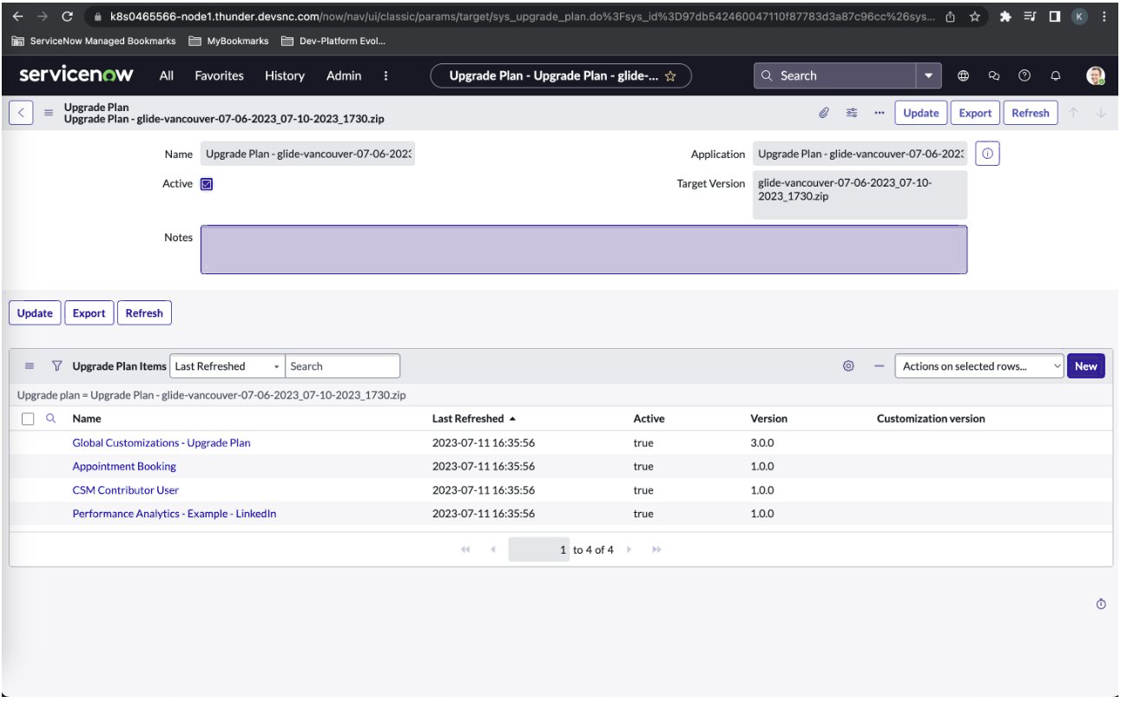Open Actions on selected rows dropdown
Viewport: 1127px width, 703px height.
[979, 366]
